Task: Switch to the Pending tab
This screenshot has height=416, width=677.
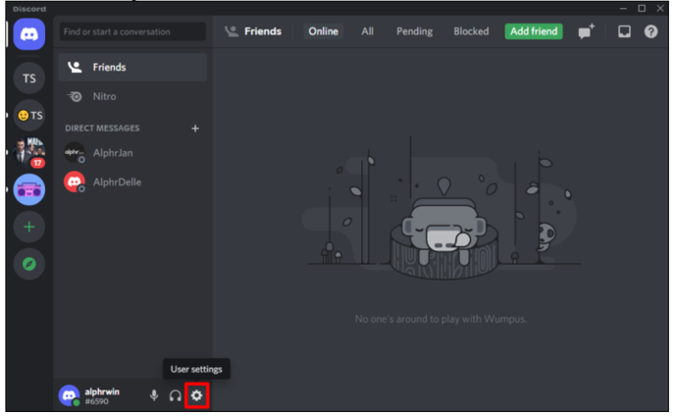Action: (x=414, y=31)
